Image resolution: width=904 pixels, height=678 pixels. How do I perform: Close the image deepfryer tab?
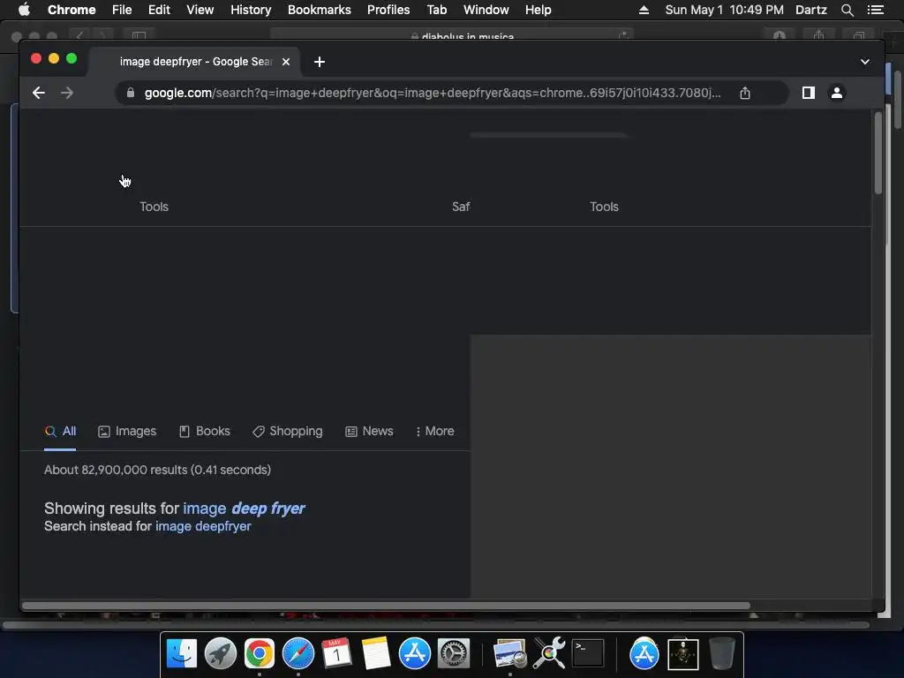286,62
